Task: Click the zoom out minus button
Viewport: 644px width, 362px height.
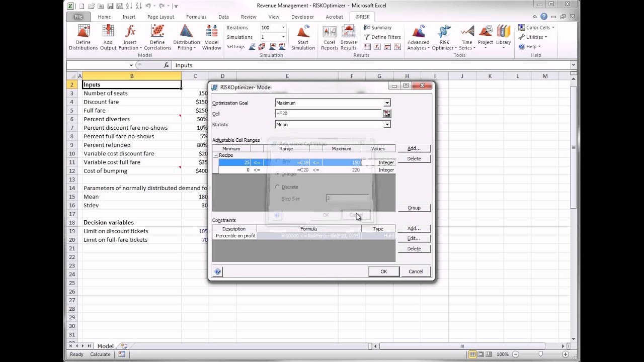Action: pyautogui.click(x=516, y=354)
